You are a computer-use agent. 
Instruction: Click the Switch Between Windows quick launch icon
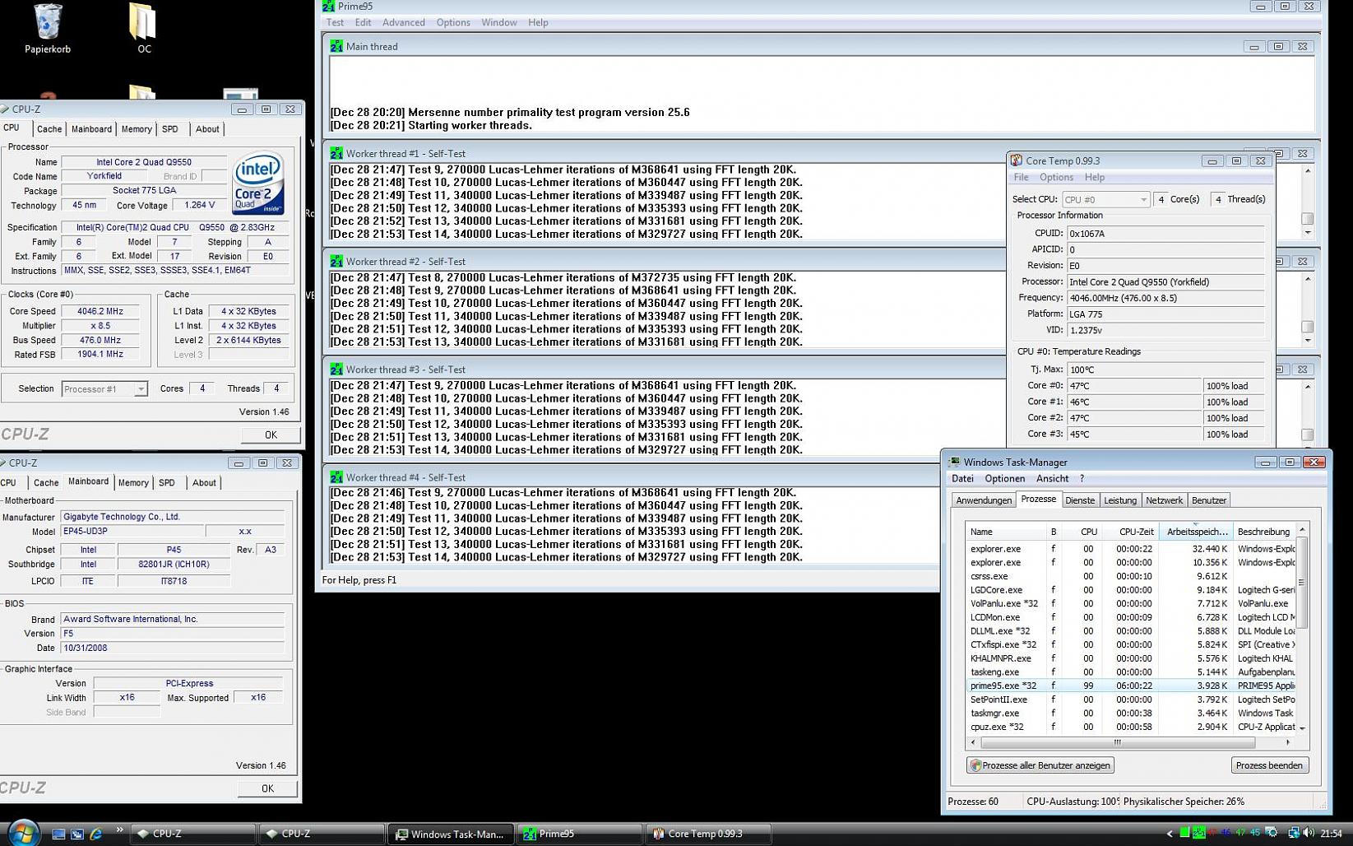pyautogui.click(x=77, y=834)
